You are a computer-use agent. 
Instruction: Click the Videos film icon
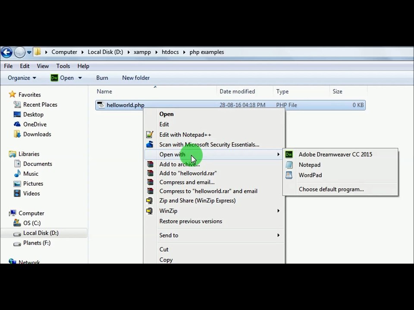click(17, 193)
